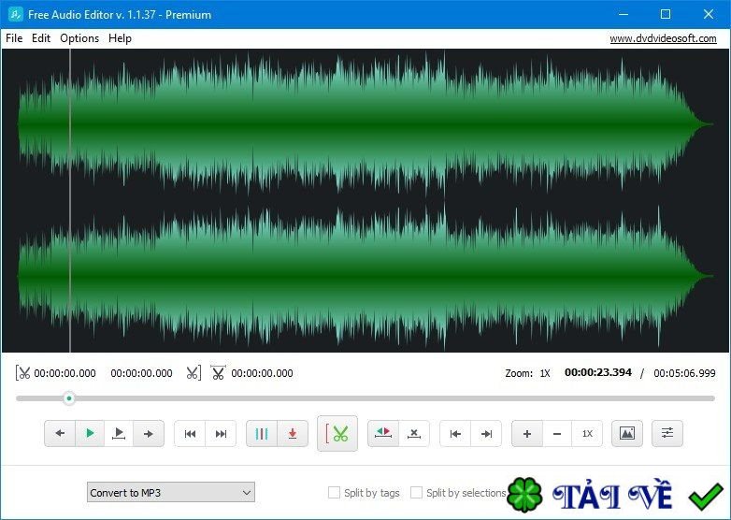Image resolution: width=731 pixels, height=520 pixels.
Task: Click the large green scissors cut button
Action: [x=337, y=433]
